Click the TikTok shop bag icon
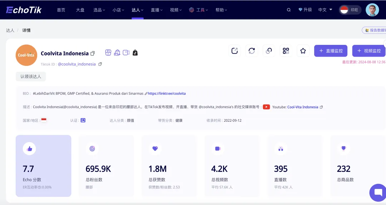 coord(135,53)
